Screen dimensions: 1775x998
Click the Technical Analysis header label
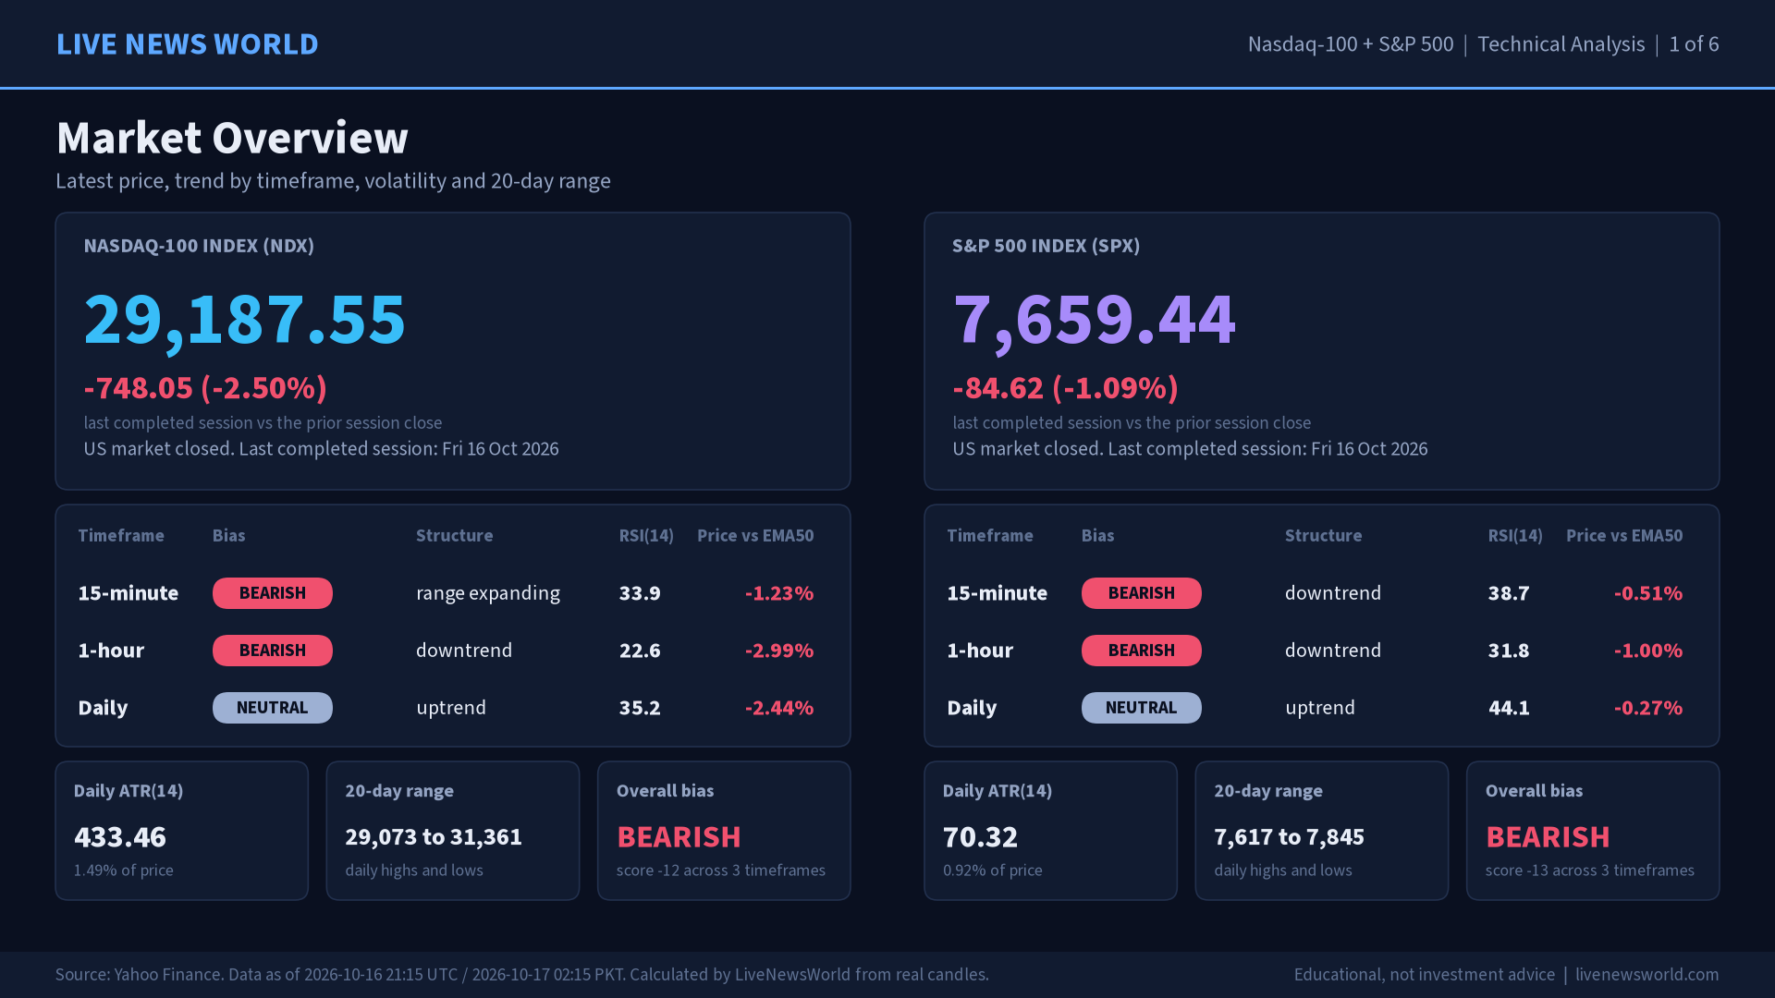point(1561,44)
